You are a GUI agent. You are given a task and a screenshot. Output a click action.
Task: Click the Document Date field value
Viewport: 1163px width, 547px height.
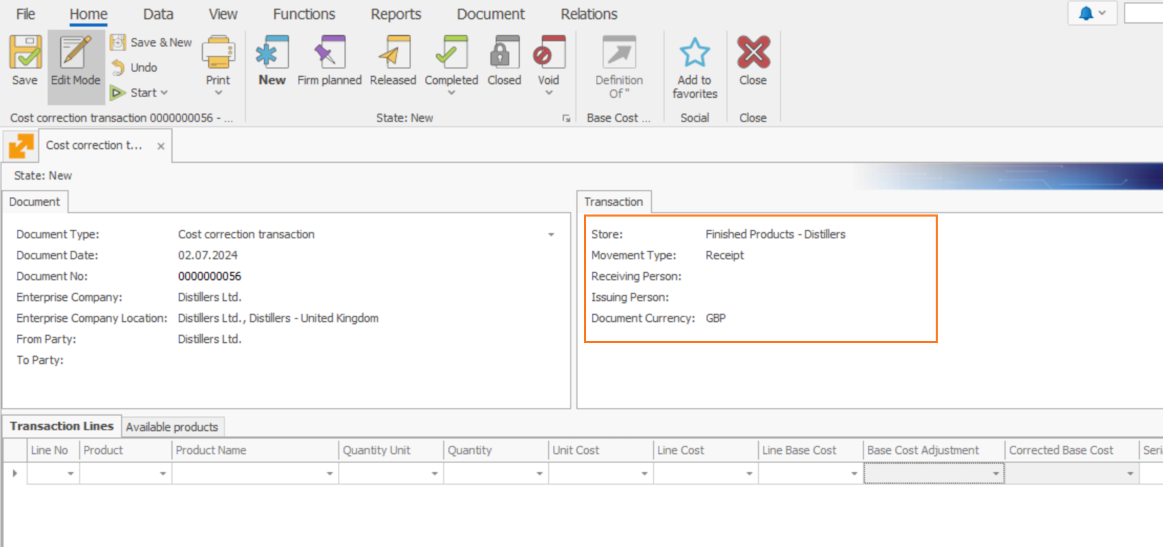[208, 256]
